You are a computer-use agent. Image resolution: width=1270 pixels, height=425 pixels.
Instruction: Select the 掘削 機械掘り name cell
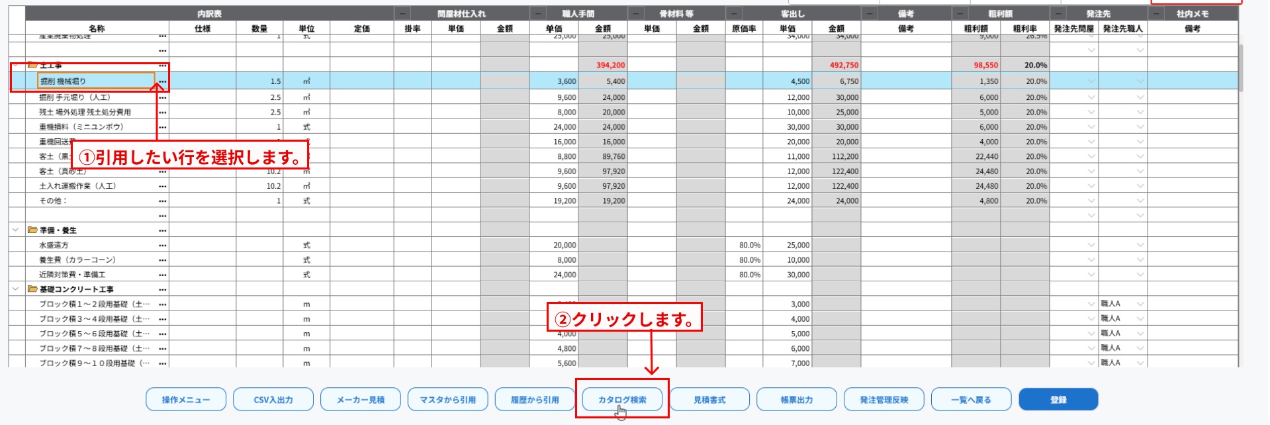96,81
